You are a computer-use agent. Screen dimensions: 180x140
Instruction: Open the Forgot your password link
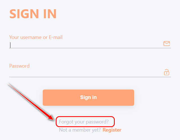(x=84, y=122)
